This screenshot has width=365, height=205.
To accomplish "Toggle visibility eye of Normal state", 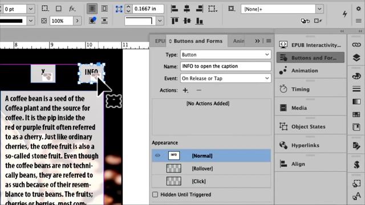I will 157,155.
